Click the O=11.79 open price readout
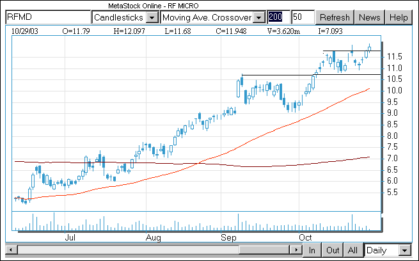This screenshot has height=261, width=419. pos(76,31)
